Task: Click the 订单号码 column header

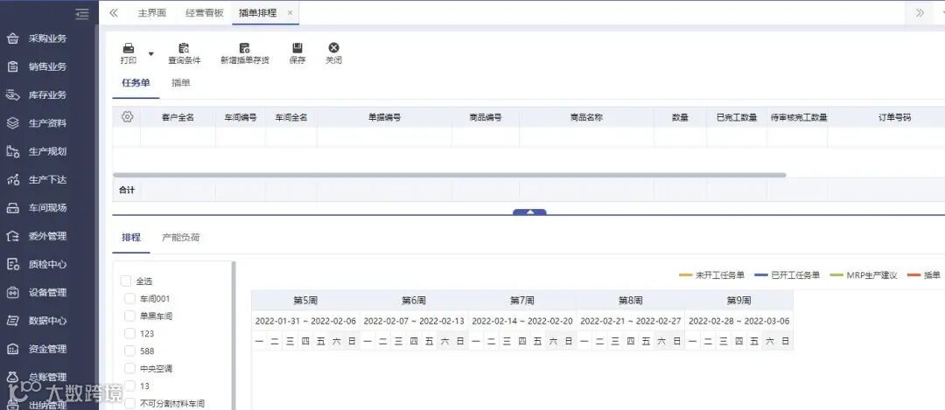Action: (894, 117)
